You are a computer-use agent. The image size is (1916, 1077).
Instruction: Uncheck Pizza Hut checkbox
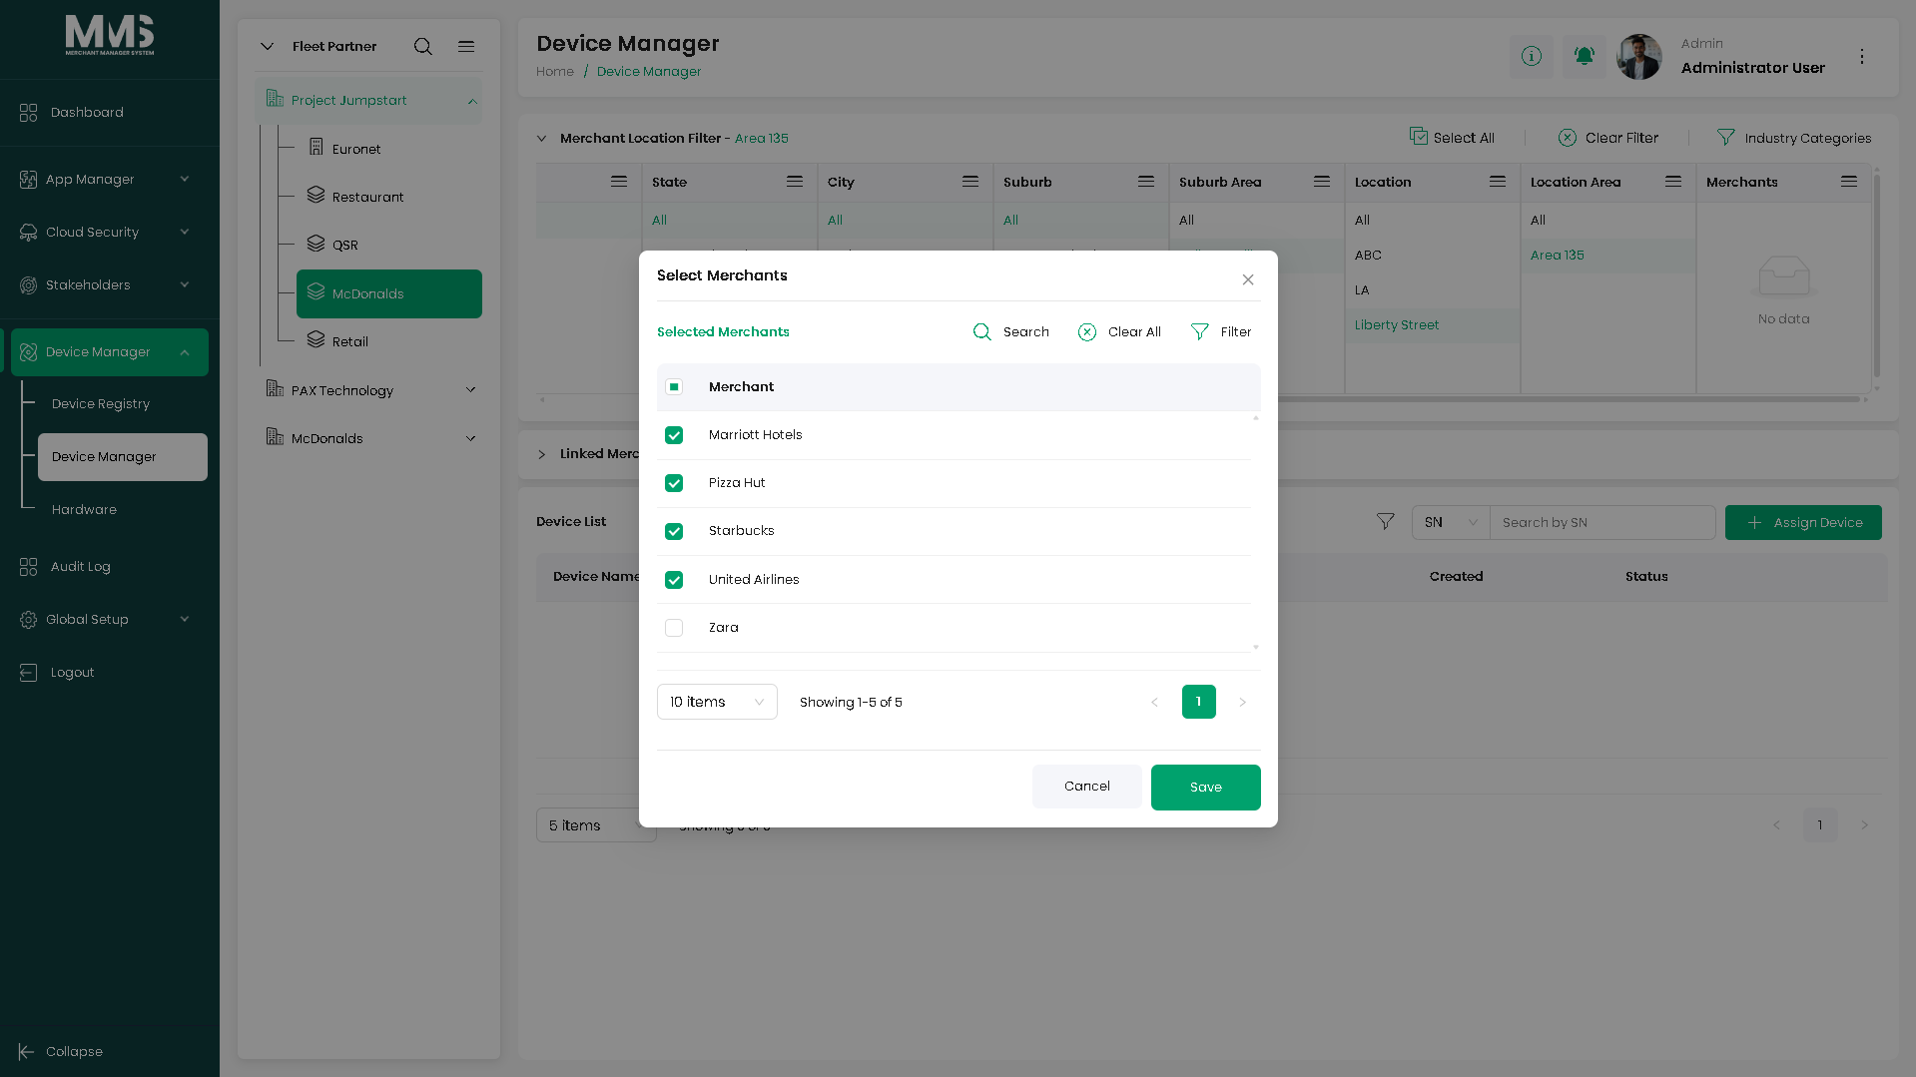[x=674, y=484]
